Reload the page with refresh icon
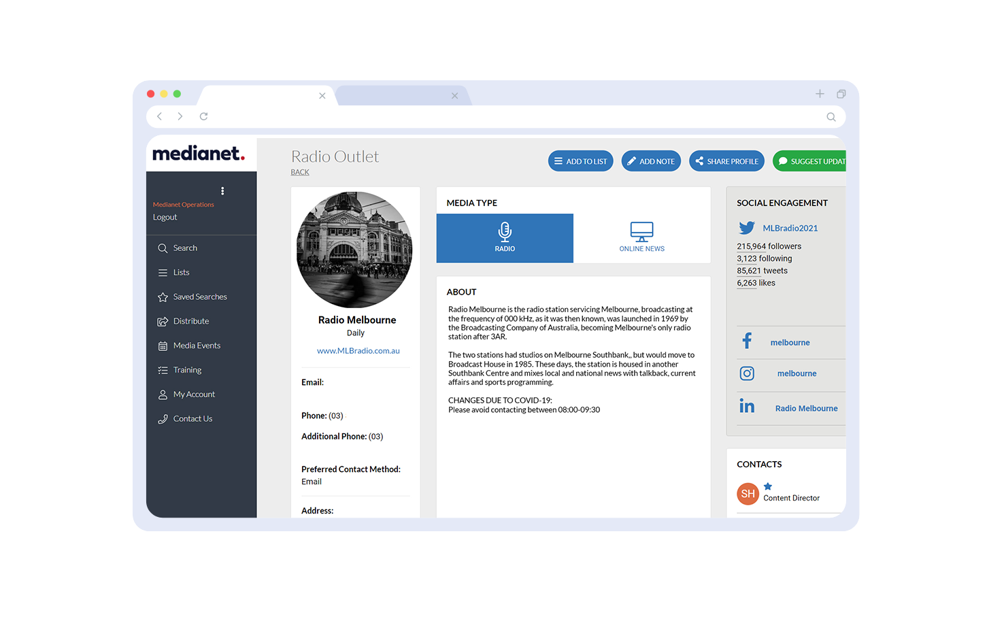The image size is (1004, 621). pos(203,116)
